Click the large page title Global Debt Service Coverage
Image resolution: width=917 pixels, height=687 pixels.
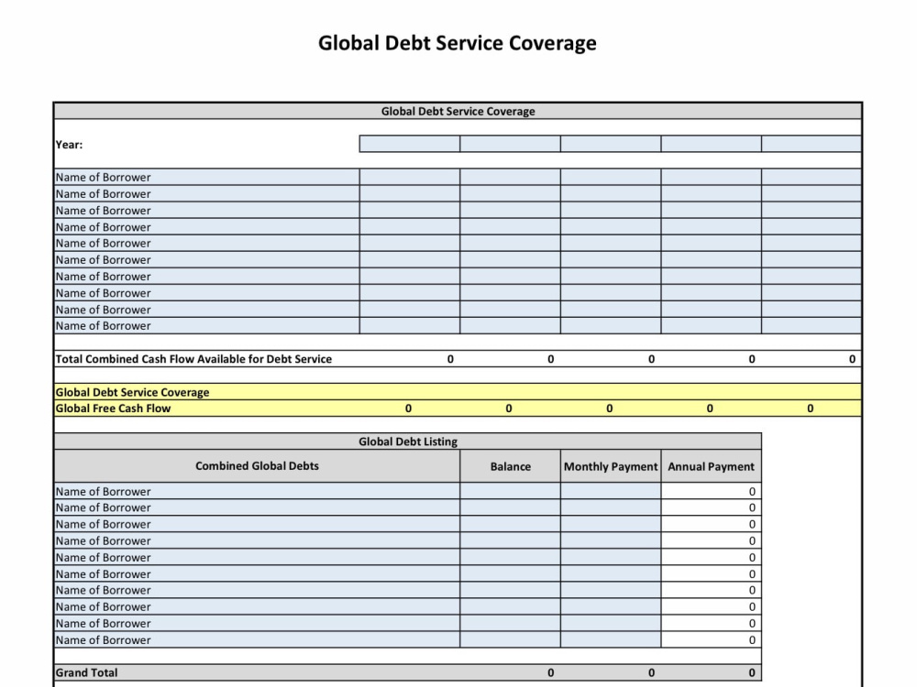(x=458, y=43)
